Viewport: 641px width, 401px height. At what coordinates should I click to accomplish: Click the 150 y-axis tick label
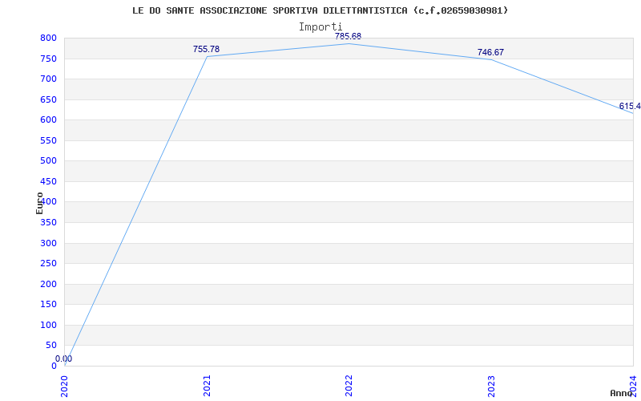tap(48, 305)
